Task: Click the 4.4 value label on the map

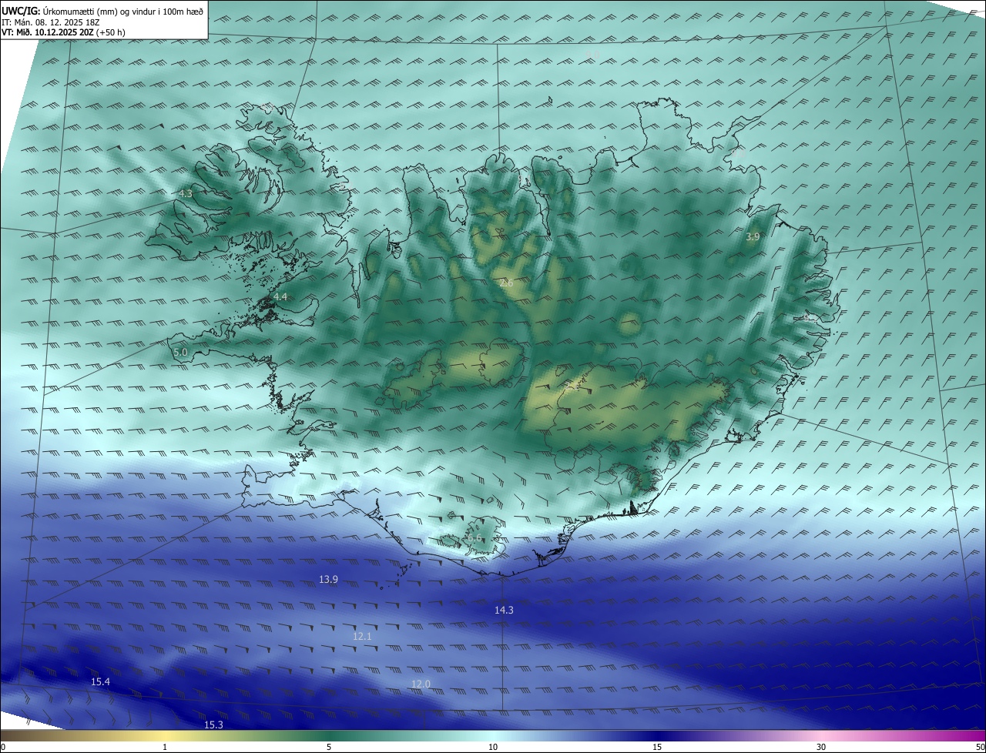Action: coord(280,296)
